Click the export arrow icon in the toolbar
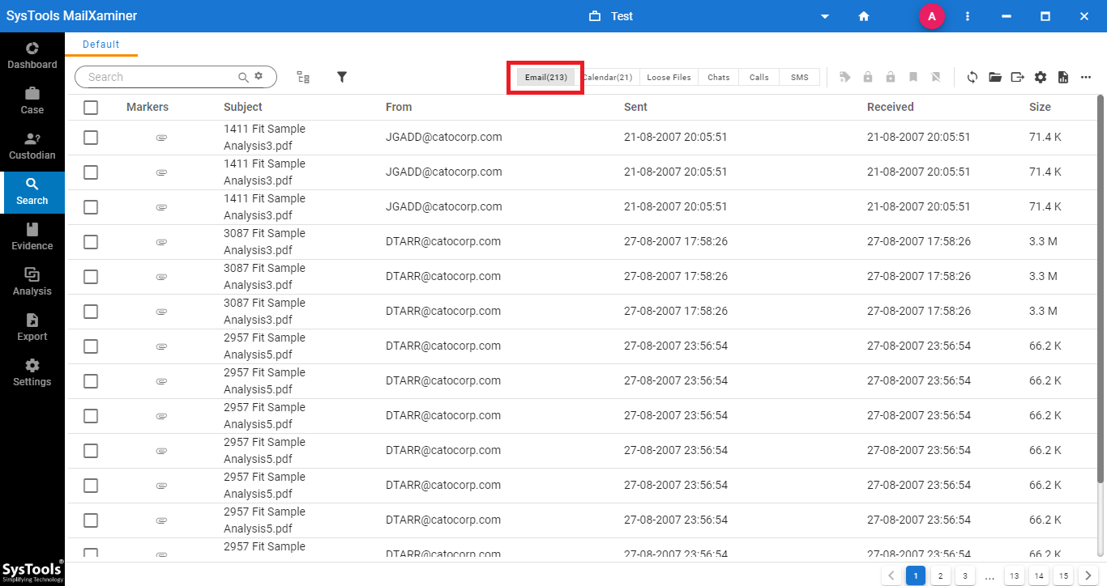This screenshot has width=1107, height=586. pos(1018,77)
